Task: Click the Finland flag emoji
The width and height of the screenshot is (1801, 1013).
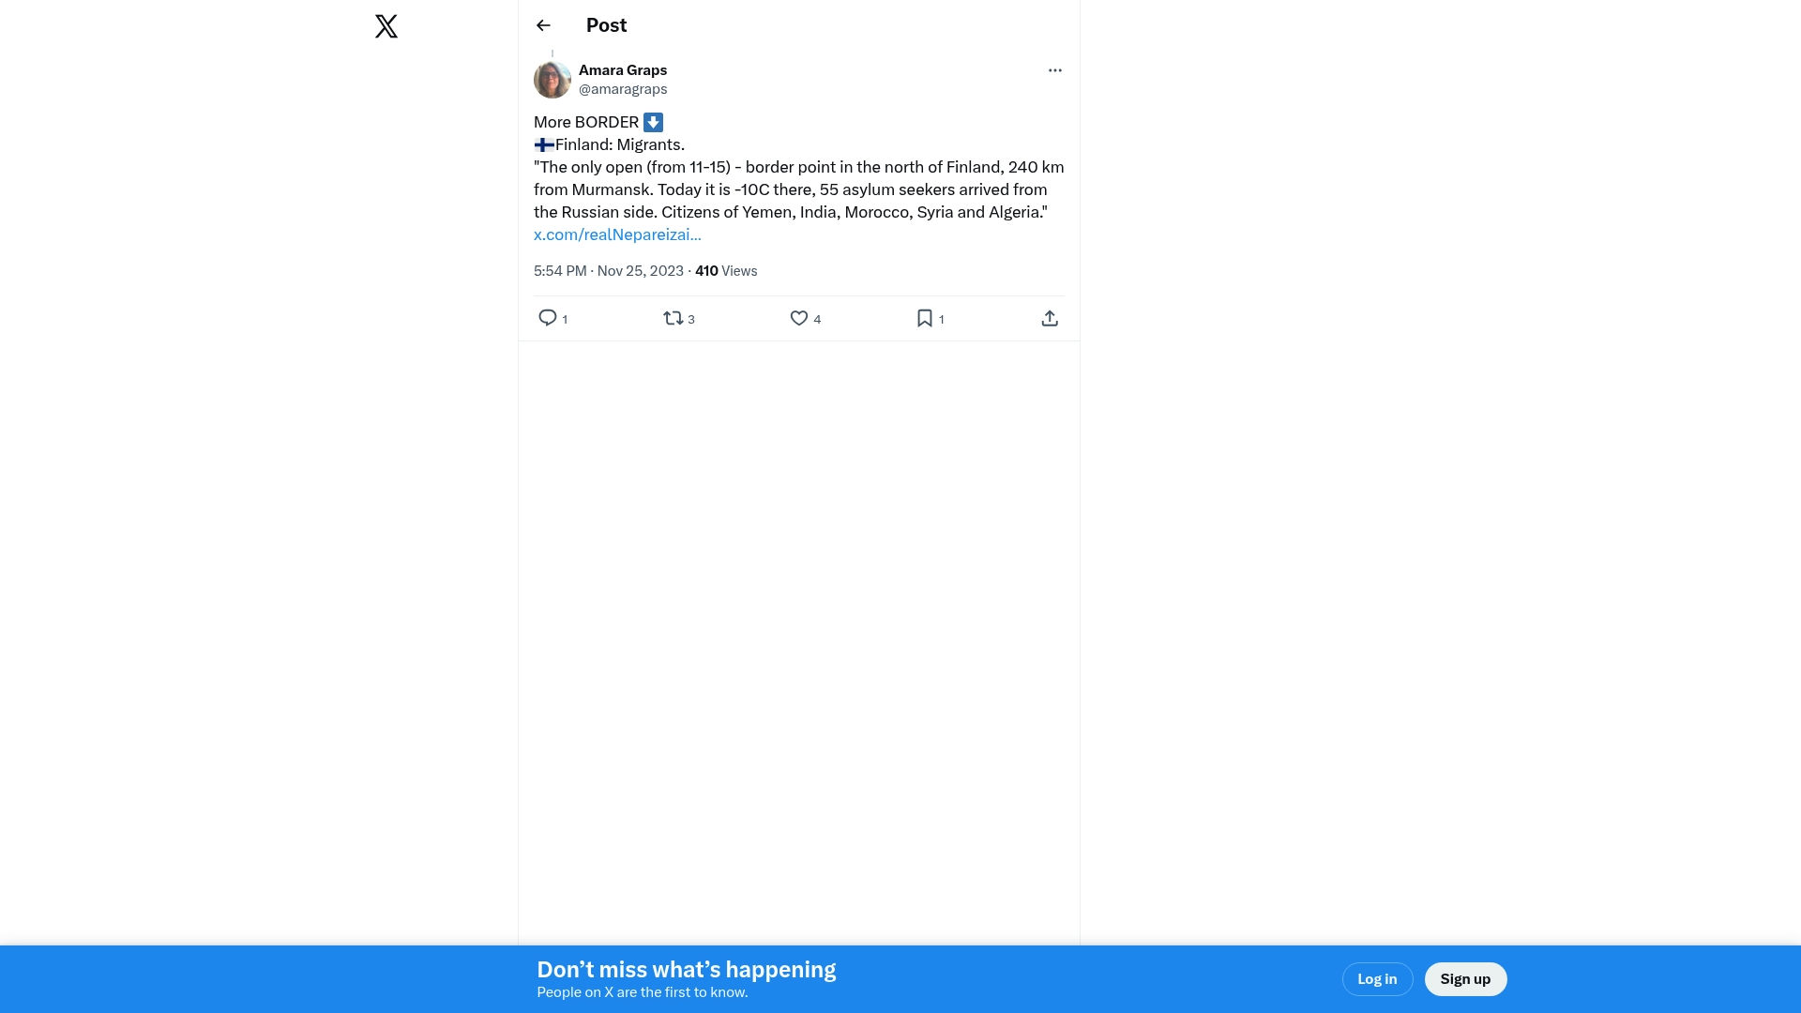Action: click(x=544, y=144)
